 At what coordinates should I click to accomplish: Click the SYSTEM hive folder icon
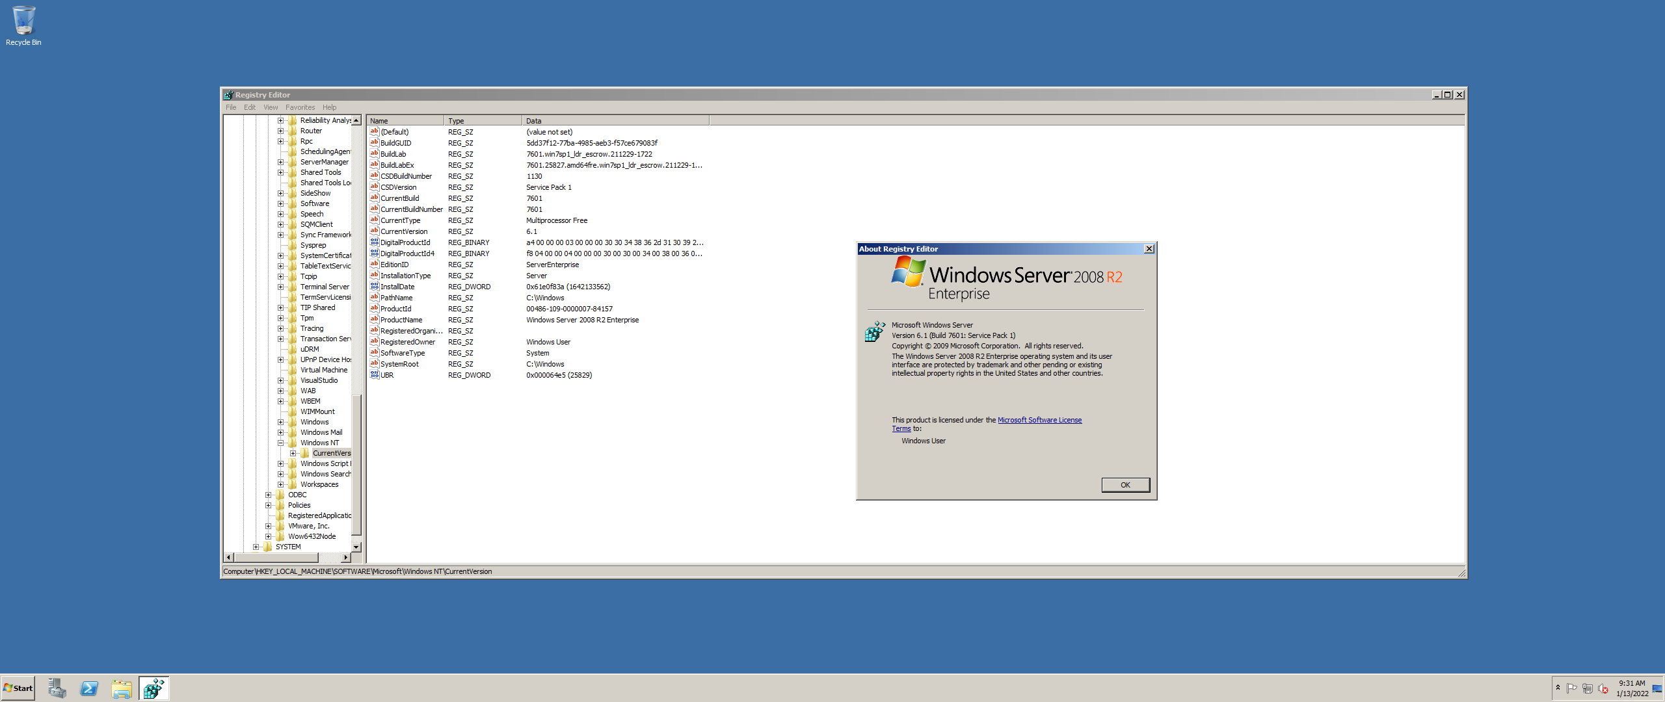click(268, 547)
